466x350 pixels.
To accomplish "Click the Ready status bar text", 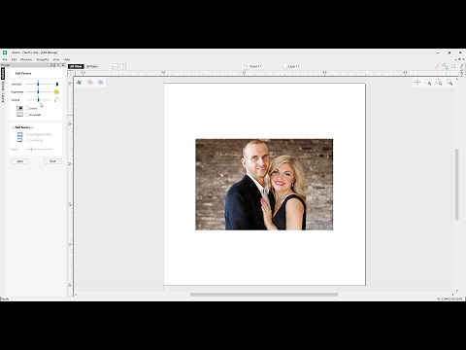I will click(5, 298).
